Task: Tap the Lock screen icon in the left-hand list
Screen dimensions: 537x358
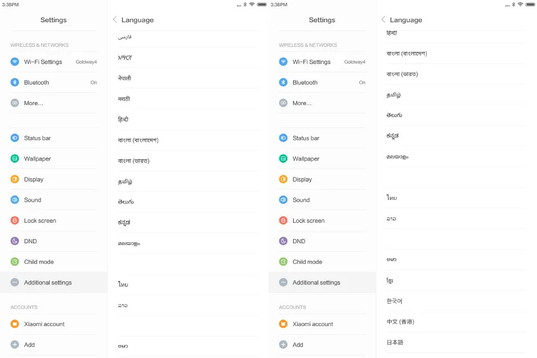Action: click(x=15, y=220)
